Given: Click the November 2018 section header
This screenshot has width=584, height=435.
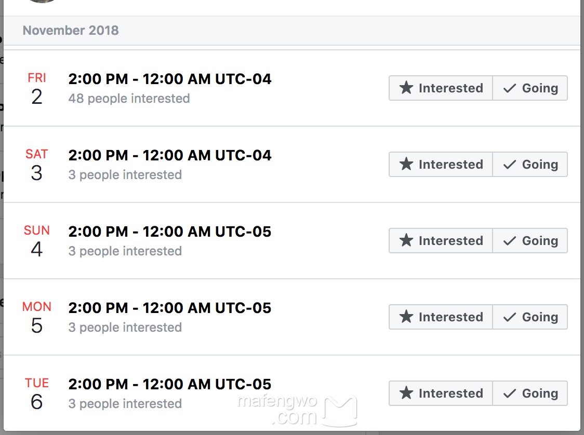Looking at the screenshot, I should [71, 31].
